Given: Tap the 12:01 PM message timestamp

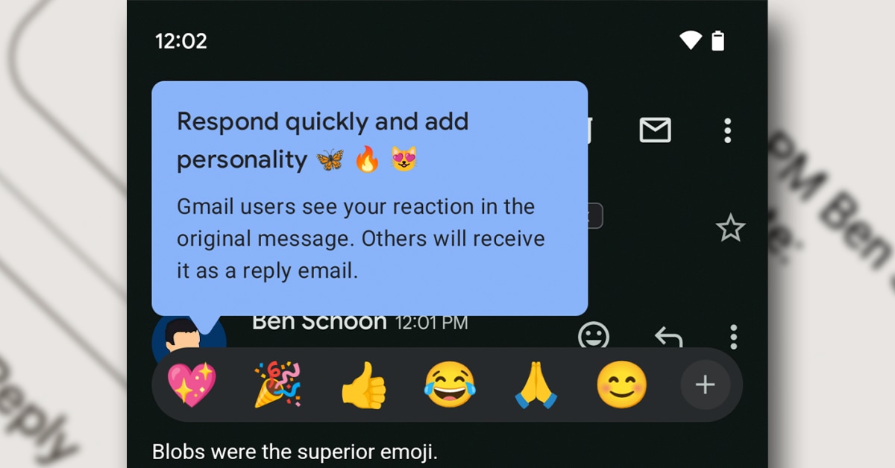Looking at the screenshot, I should tap(431, 323).
